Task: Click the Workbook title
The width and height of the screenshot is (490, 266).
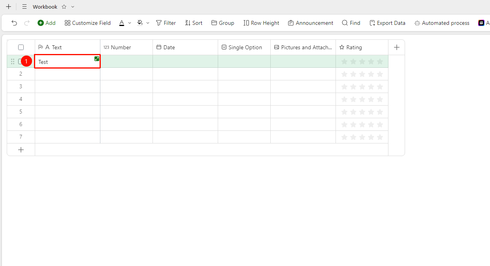Action: click(x=45, y=7)
